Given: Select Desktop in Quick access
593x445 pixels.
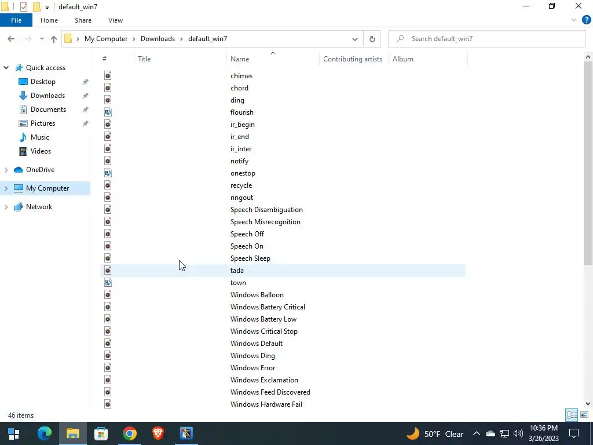Looking at the screenshot, I should click(43, 82).
